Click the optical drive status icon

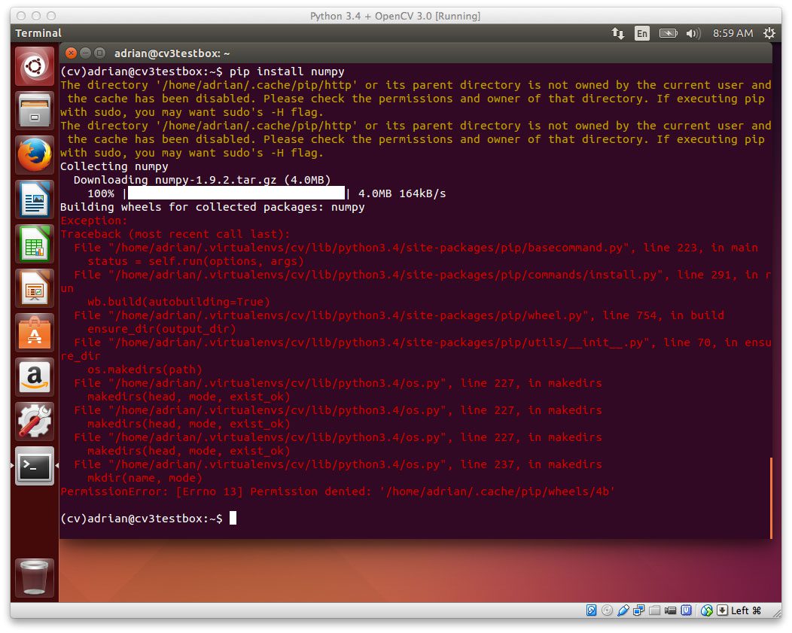pyautogui.click(x=606, y=610)
